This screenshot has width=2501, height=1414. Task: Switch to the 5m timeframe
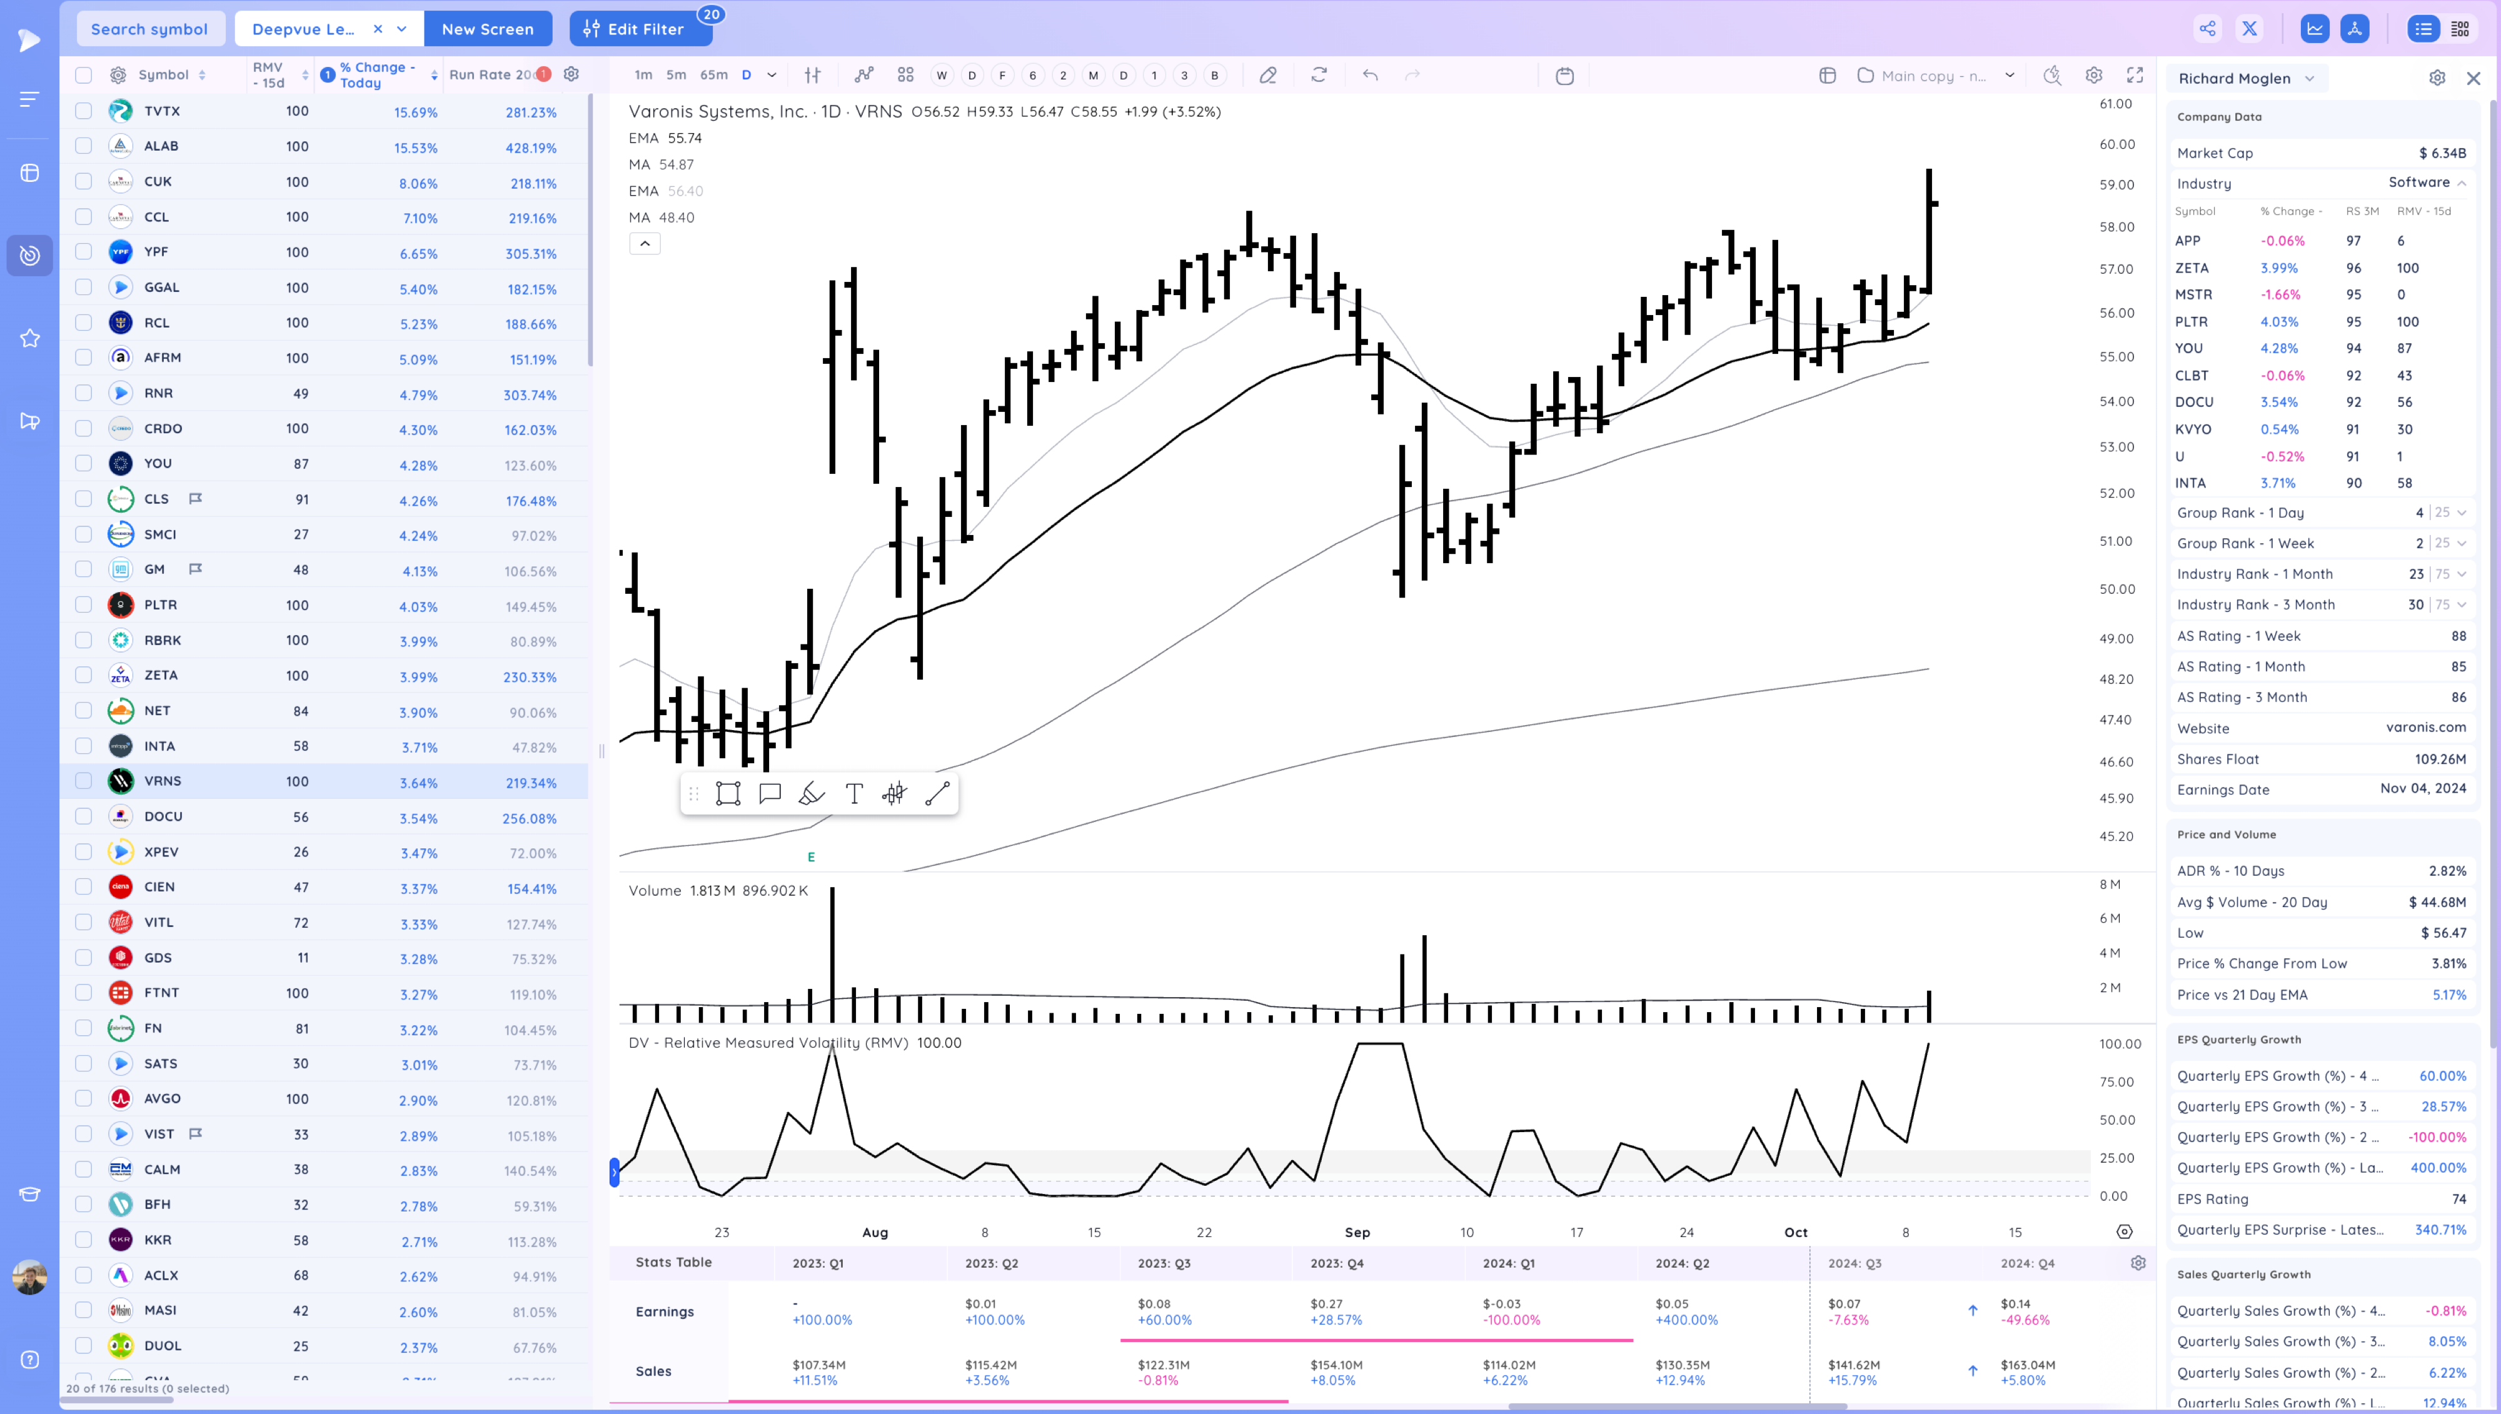(x=676, y=75)
